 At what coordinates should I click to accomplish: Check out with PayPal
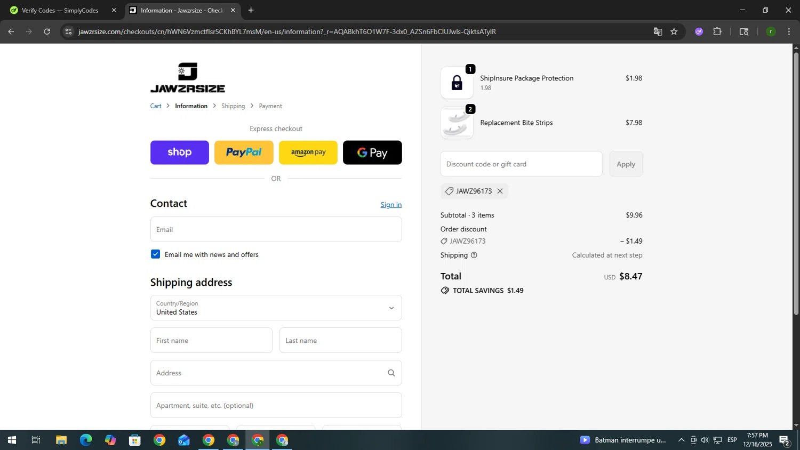click(x=244, y=152)
